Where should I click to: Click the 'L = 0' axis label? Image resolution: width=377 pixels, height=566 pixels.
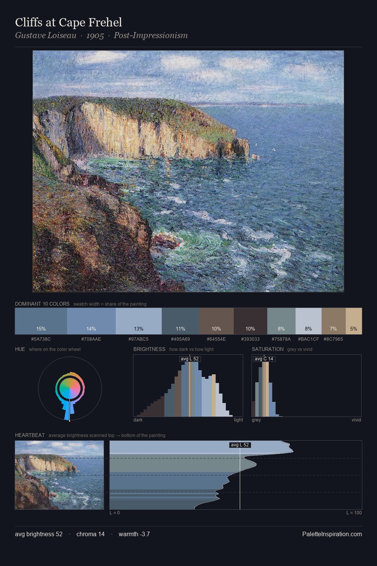(115, 513)
